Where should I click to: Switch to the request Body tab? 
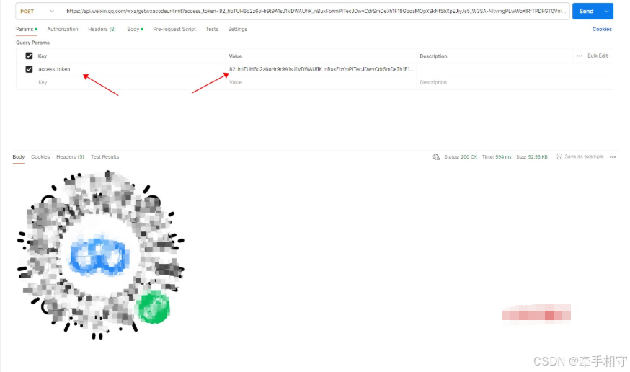135,30
